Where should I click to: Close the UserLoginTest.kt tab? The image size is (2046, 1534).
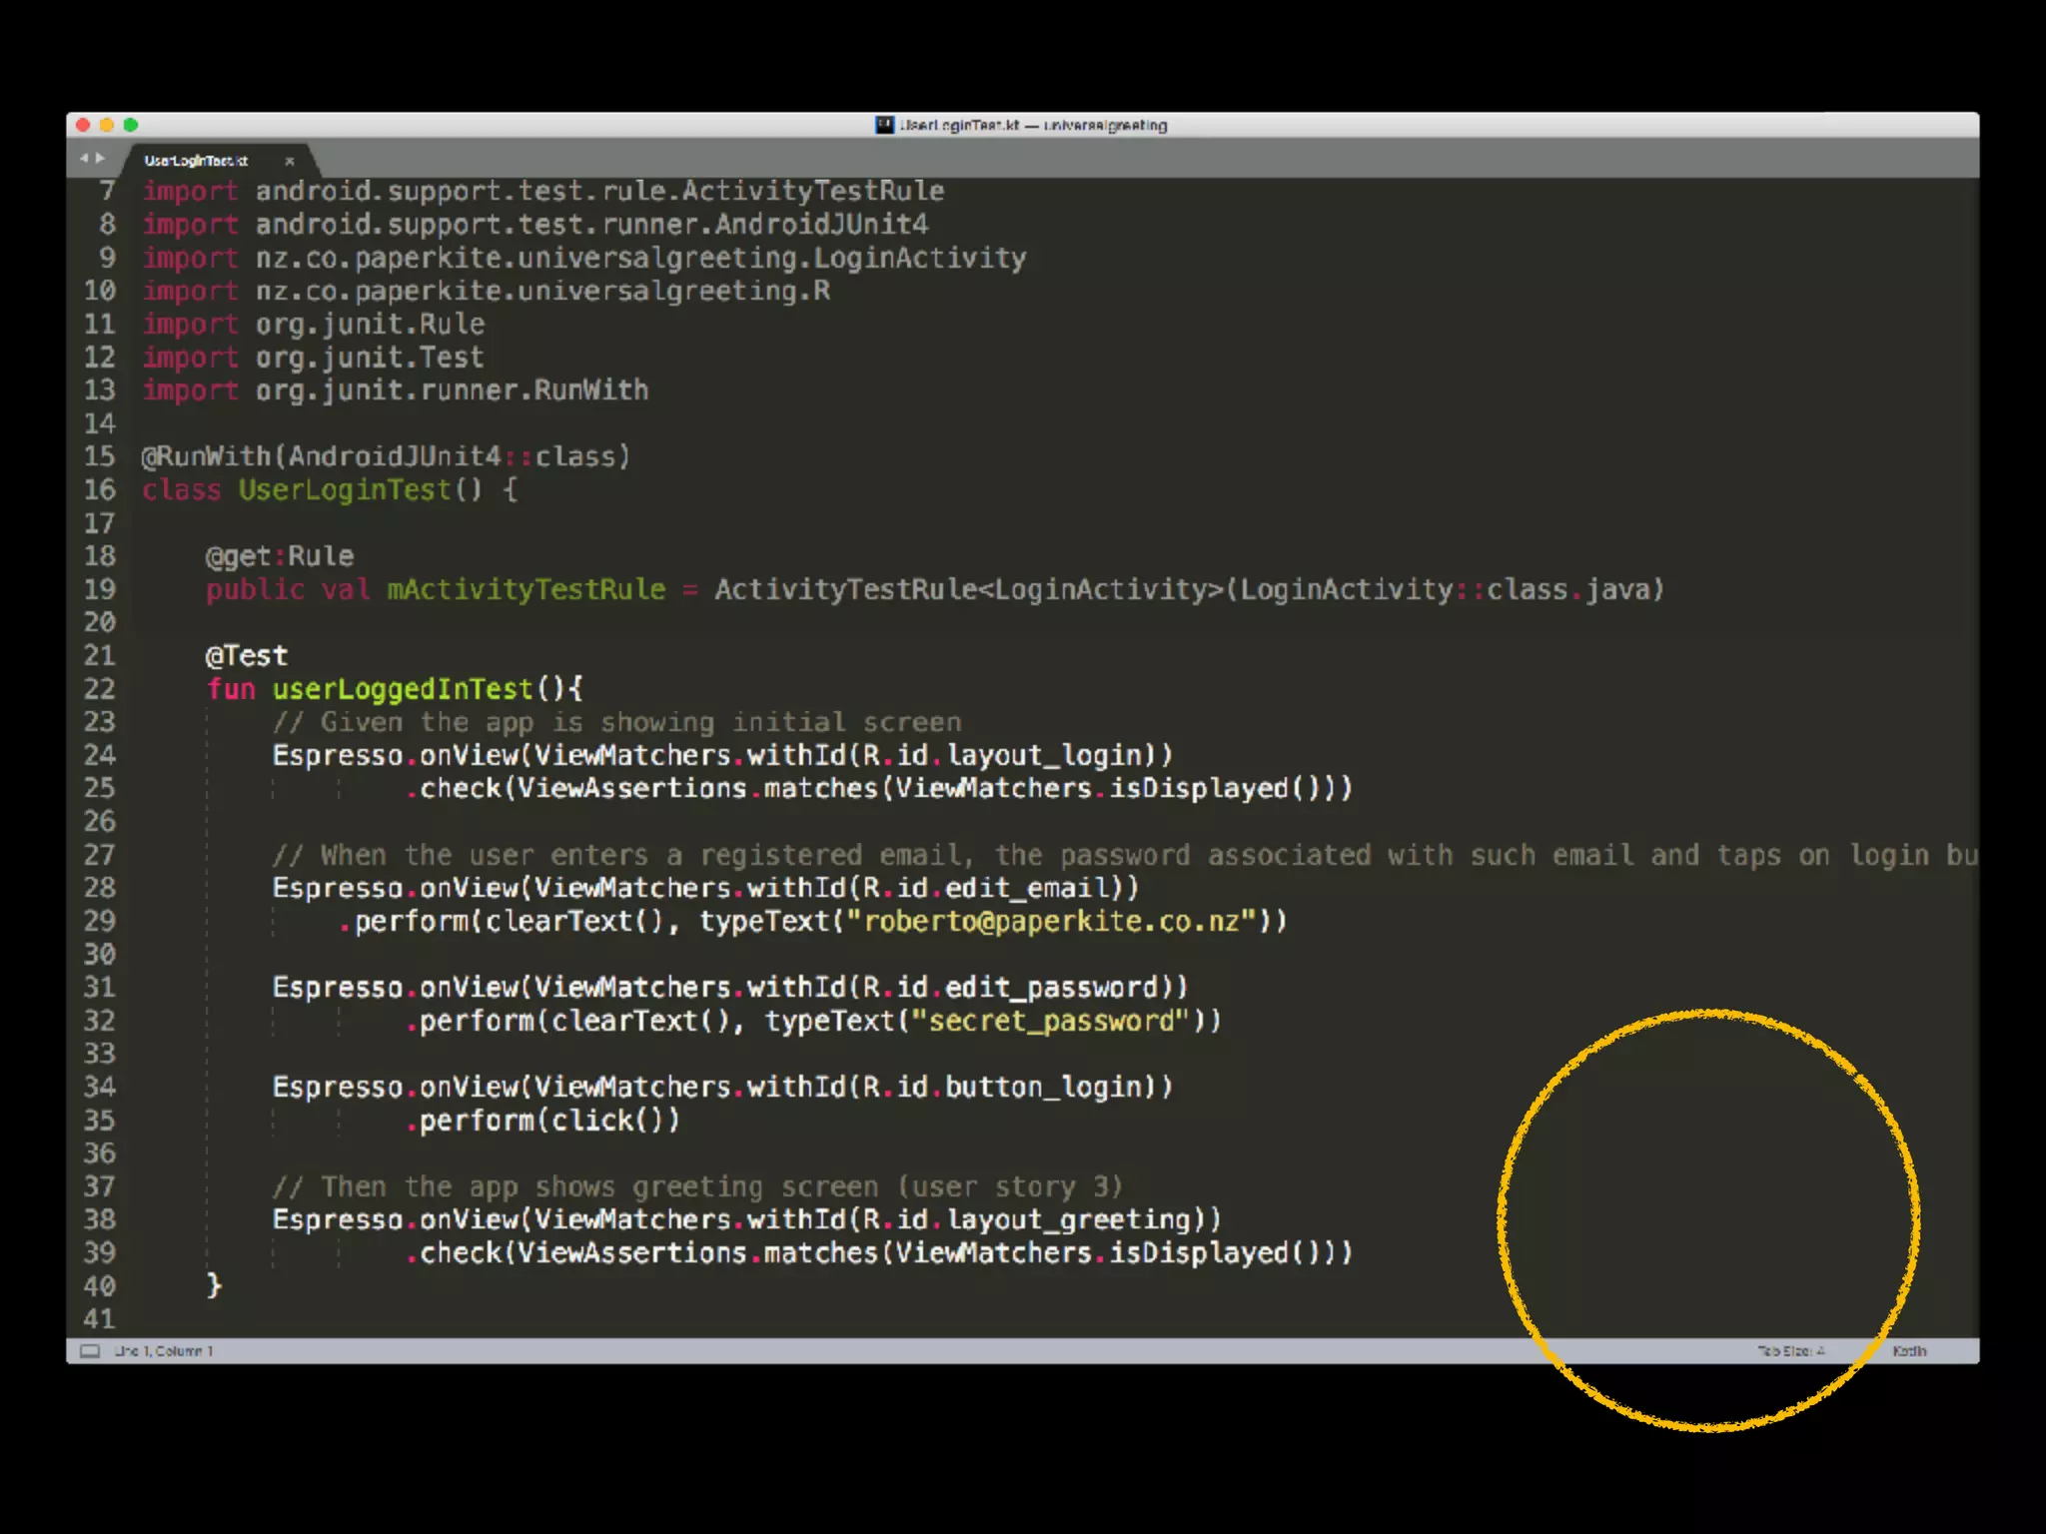[290, 161]
